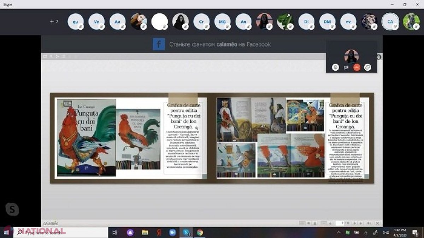Open Task View on the taskbar

[x=114, y=232]
